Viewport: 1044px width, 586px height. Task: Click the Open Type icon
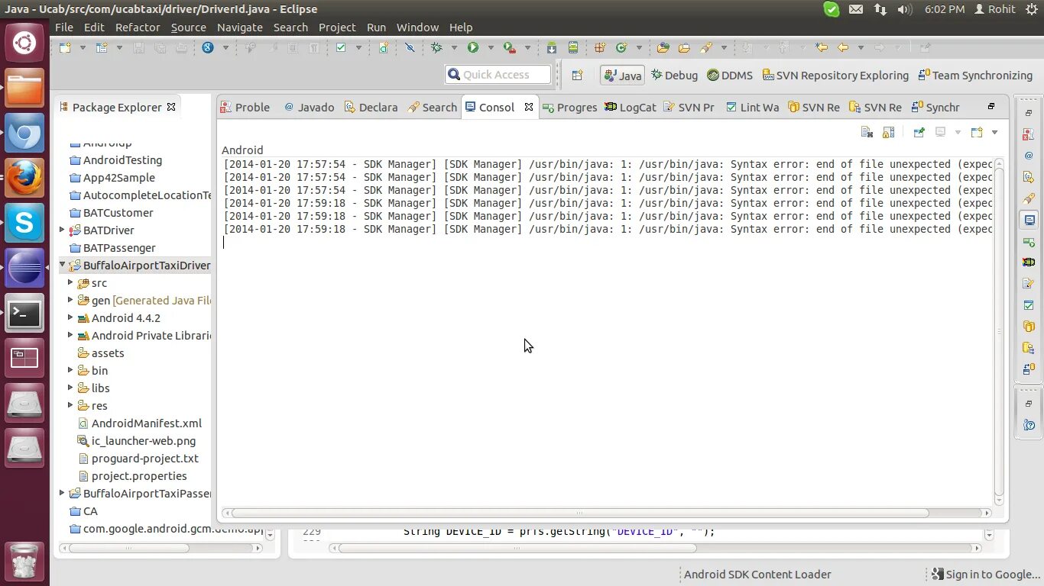point(663,47)
